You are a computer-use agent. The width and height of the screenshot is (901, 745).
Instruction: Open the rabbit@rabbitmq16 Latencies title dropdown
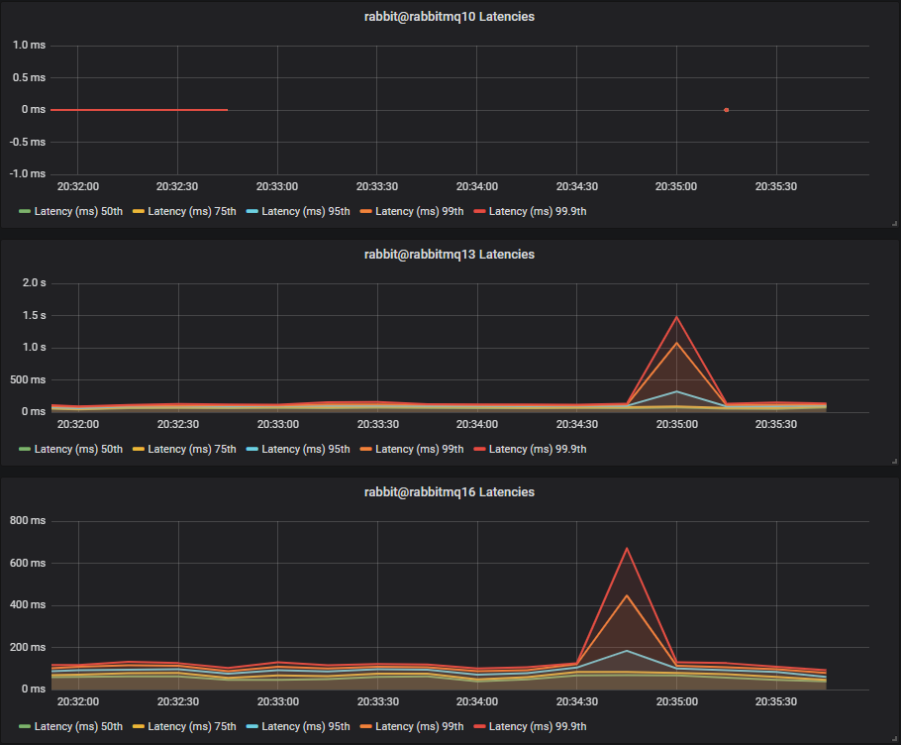pyautogui.click(x=450, y=491)
